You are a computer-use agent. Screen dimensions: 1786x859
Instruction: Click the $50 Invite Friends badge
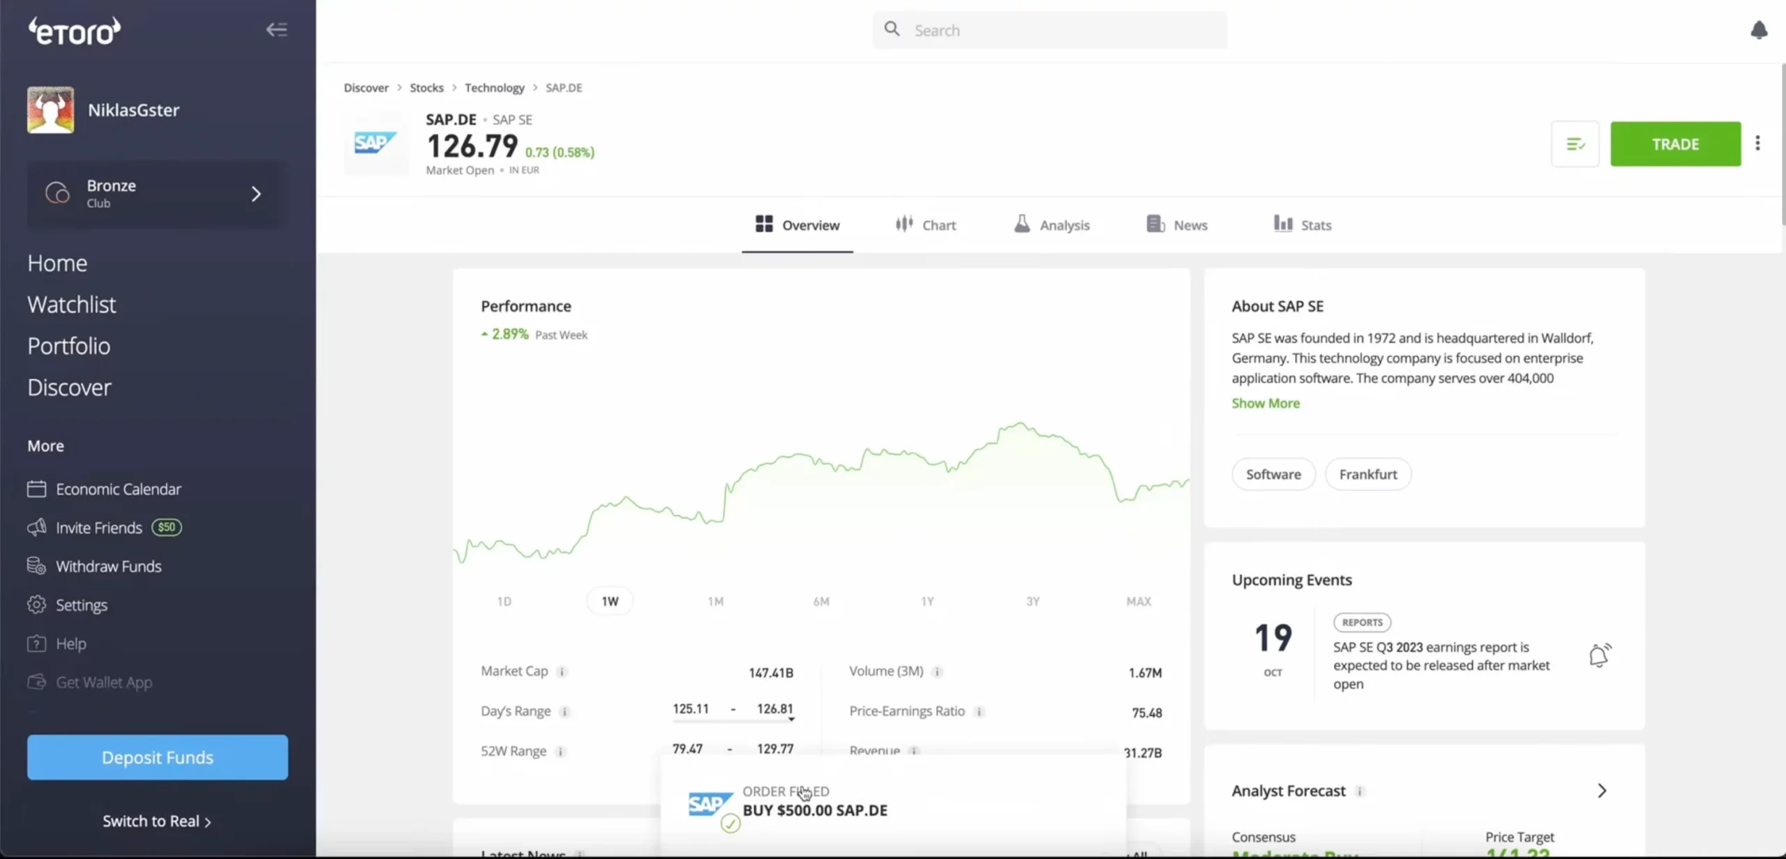tap(167, 527)
